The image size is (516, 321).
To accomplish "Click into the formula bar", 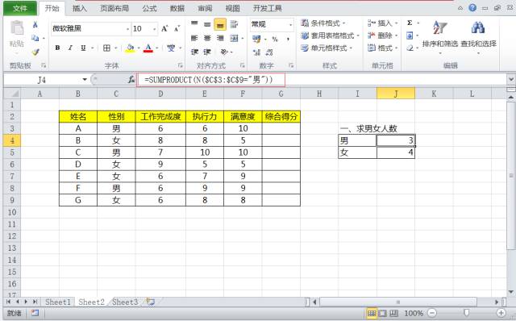I will pos(321,80).
